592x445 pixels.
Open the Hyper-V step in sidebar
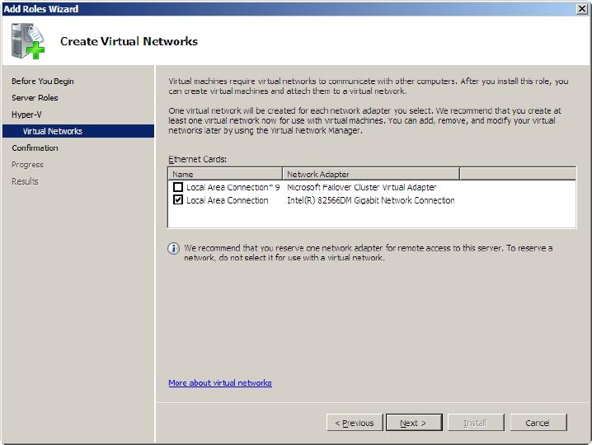click(x=26, y=115)
